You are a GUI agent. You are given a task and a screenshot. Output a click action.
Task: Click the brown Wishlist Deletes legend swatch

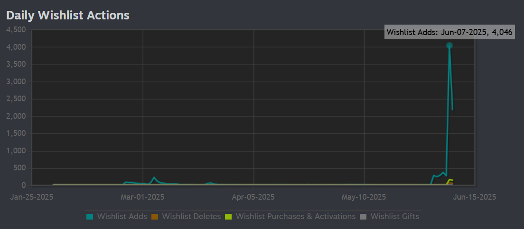pyautogui.click(x=155, y=217)
